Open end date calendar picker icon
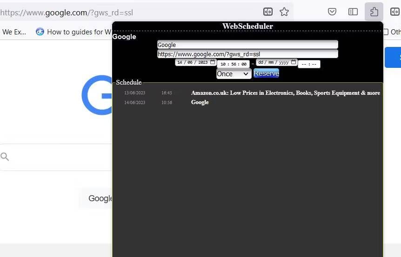The image size is (401, 257). click(x=294, y=62)
